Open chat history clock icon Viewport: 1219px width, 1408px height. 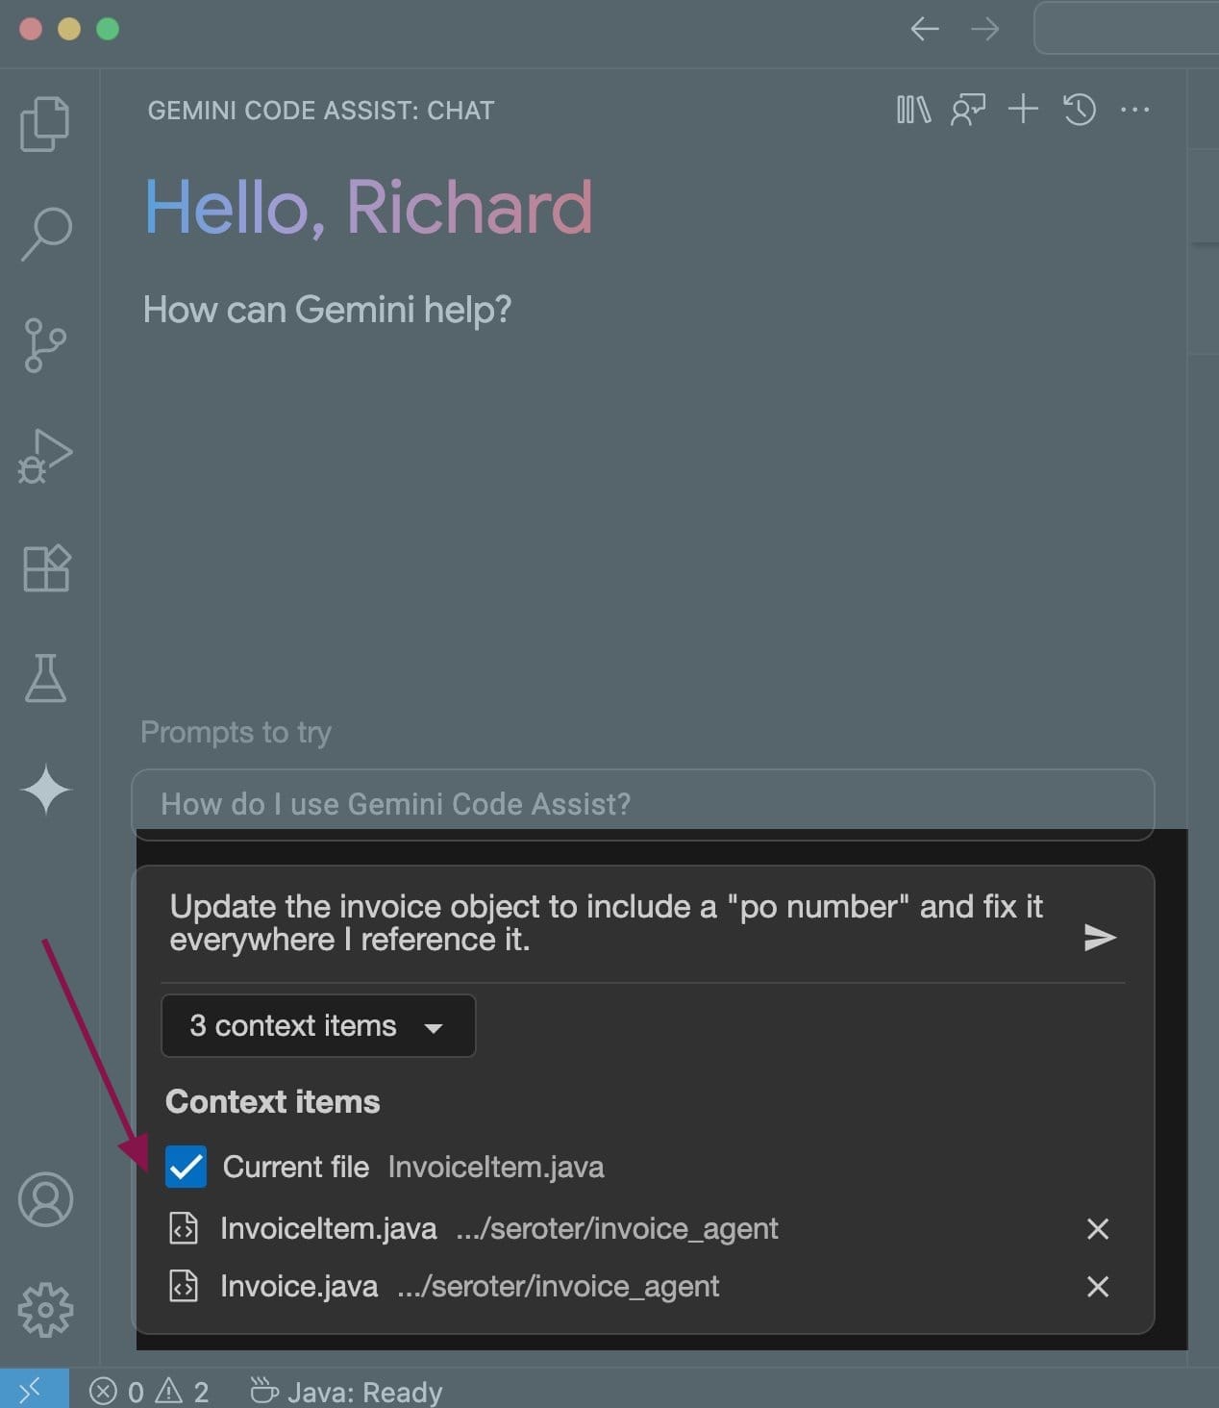click(1080, 109)
